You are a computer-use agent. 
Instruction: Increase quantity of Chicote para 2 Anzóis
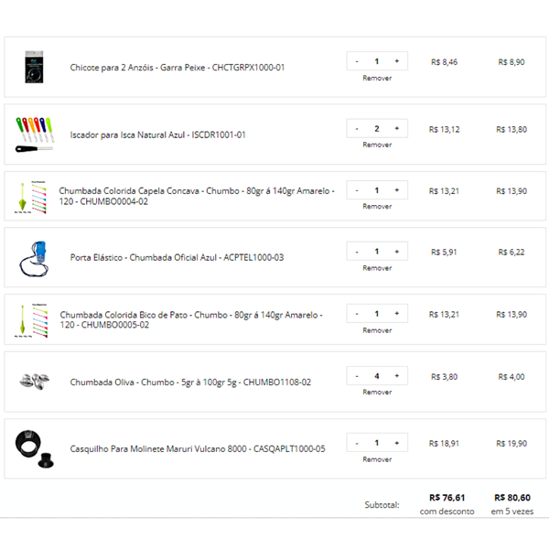point(397,61)
